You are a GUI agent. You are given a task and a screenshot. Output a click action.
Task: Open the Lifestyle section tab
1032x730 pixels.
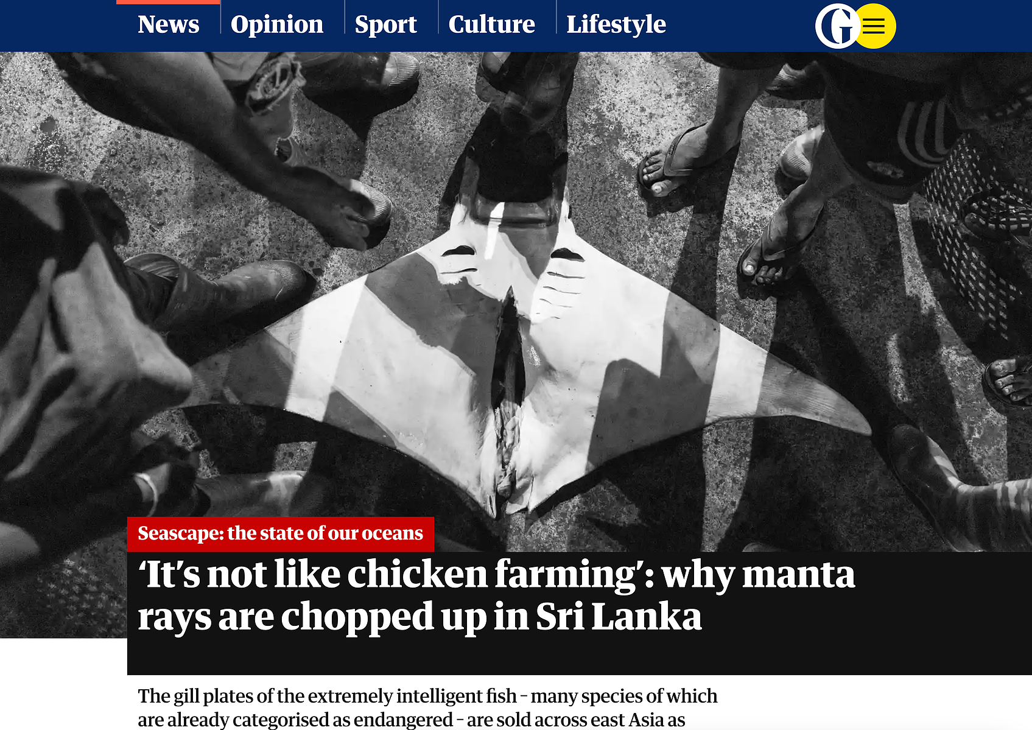coord(616,24)
